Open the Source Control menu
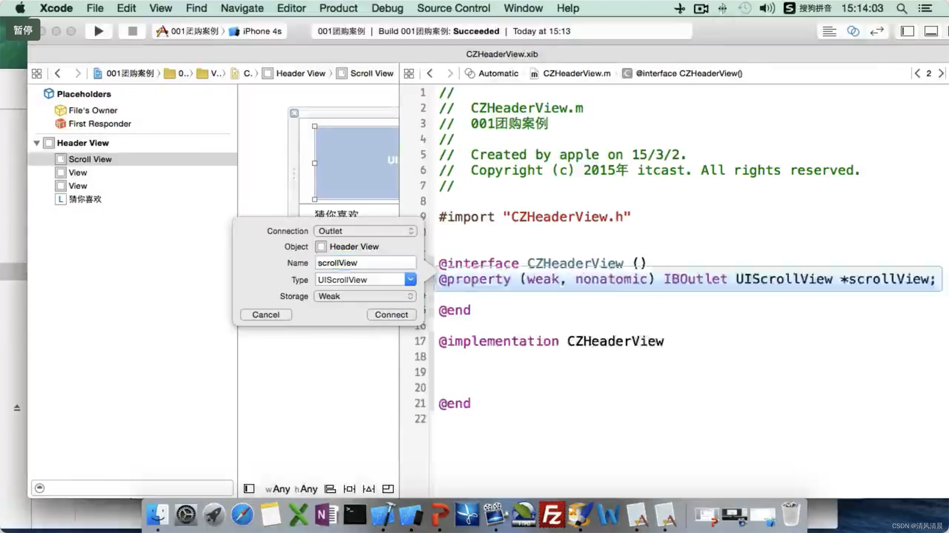The height and width of the screenshot is (533, 949). coord(453,8)
